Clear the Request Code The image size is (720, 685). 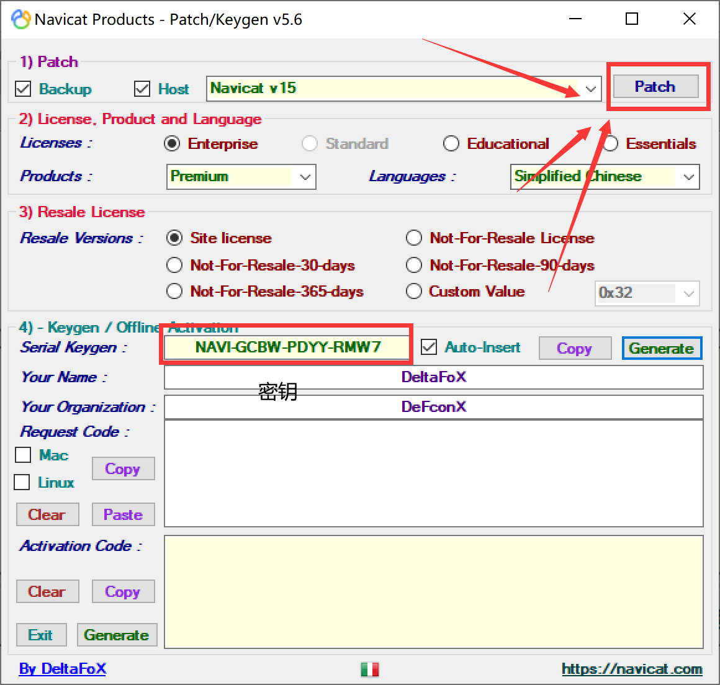pyautogui.click(x=47, y=514)
